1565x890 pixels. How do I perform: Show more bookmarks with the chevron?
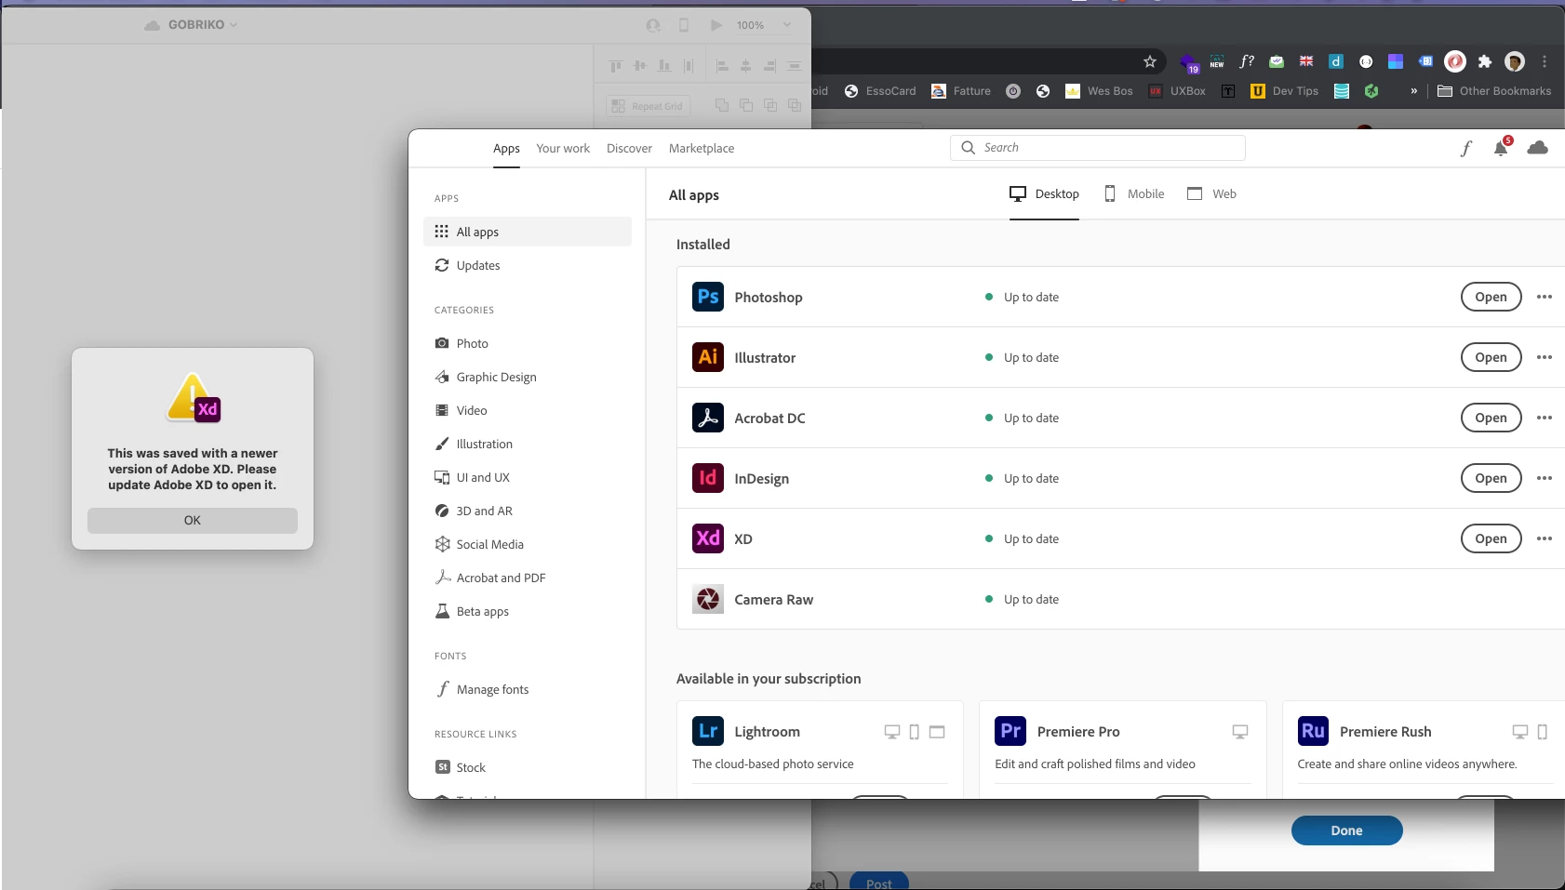[1413, 91]
